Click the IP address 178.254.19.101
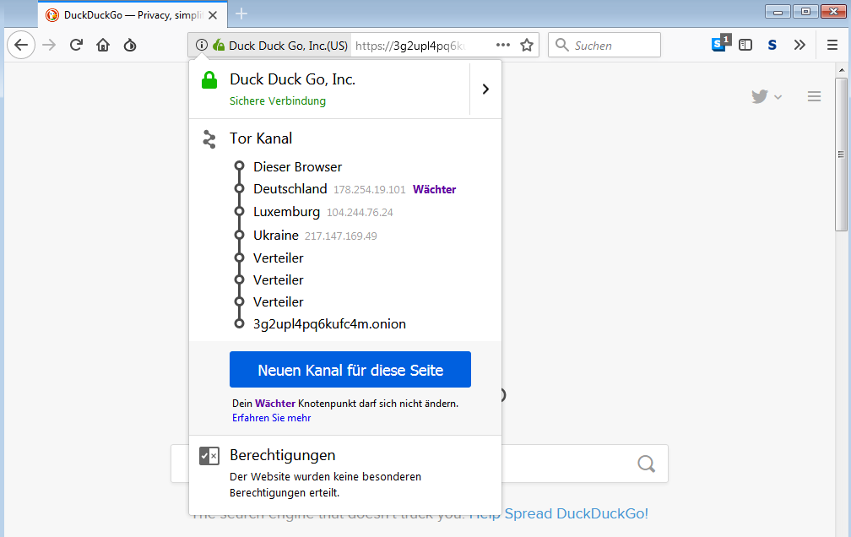Screen dimensions: 851x537 369,189
